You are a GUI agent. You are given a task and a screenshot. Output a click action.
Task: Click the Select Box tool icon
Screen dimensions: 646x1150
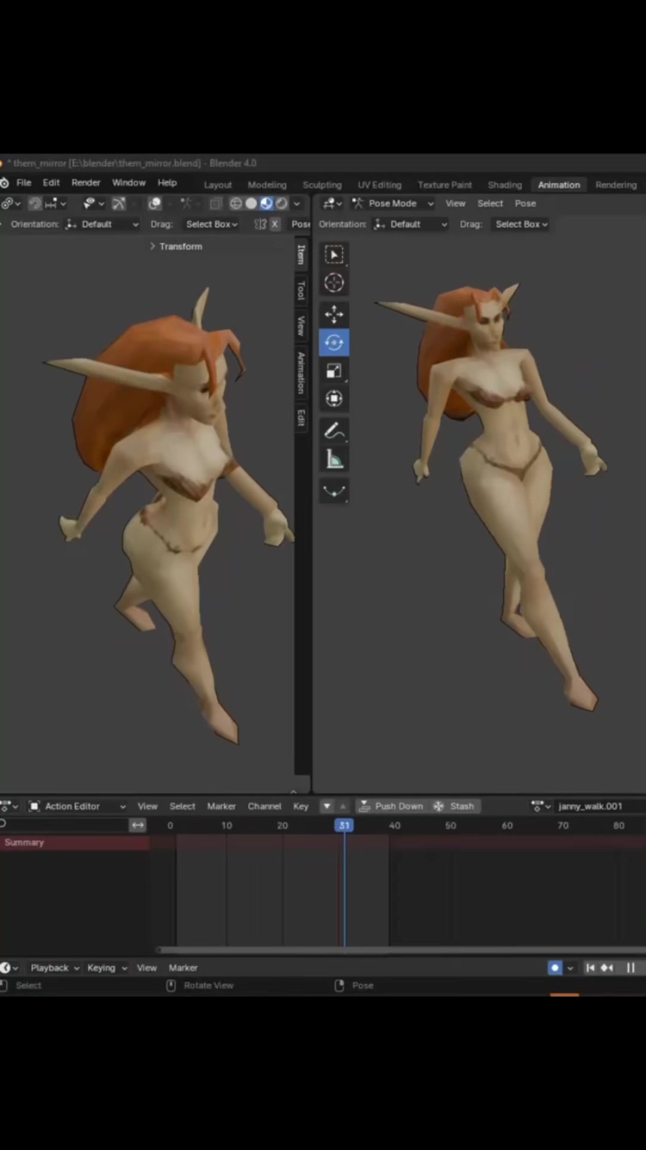pos(334,255)
